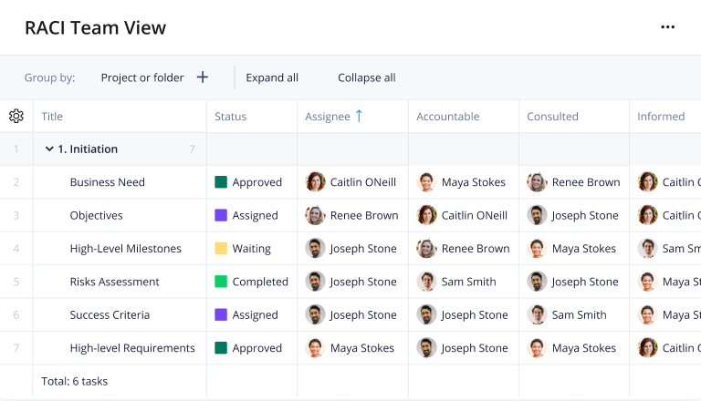Screen dimensions: 701x401
Task: Click the purple Assigned swatch for Success Criteria
Action: pos(221,314)
